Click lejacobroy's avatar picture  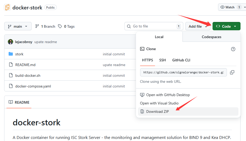coord(10,42)
